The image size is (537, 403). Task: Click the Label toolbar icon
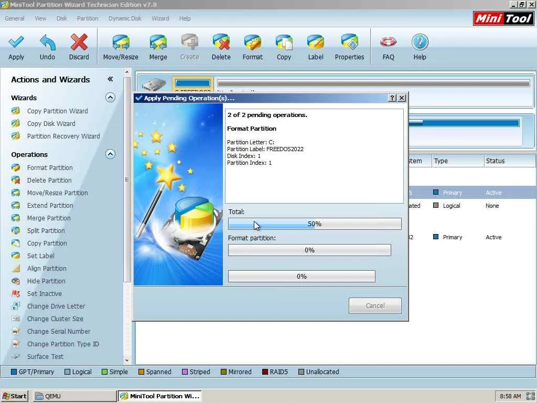coord(315,43)
